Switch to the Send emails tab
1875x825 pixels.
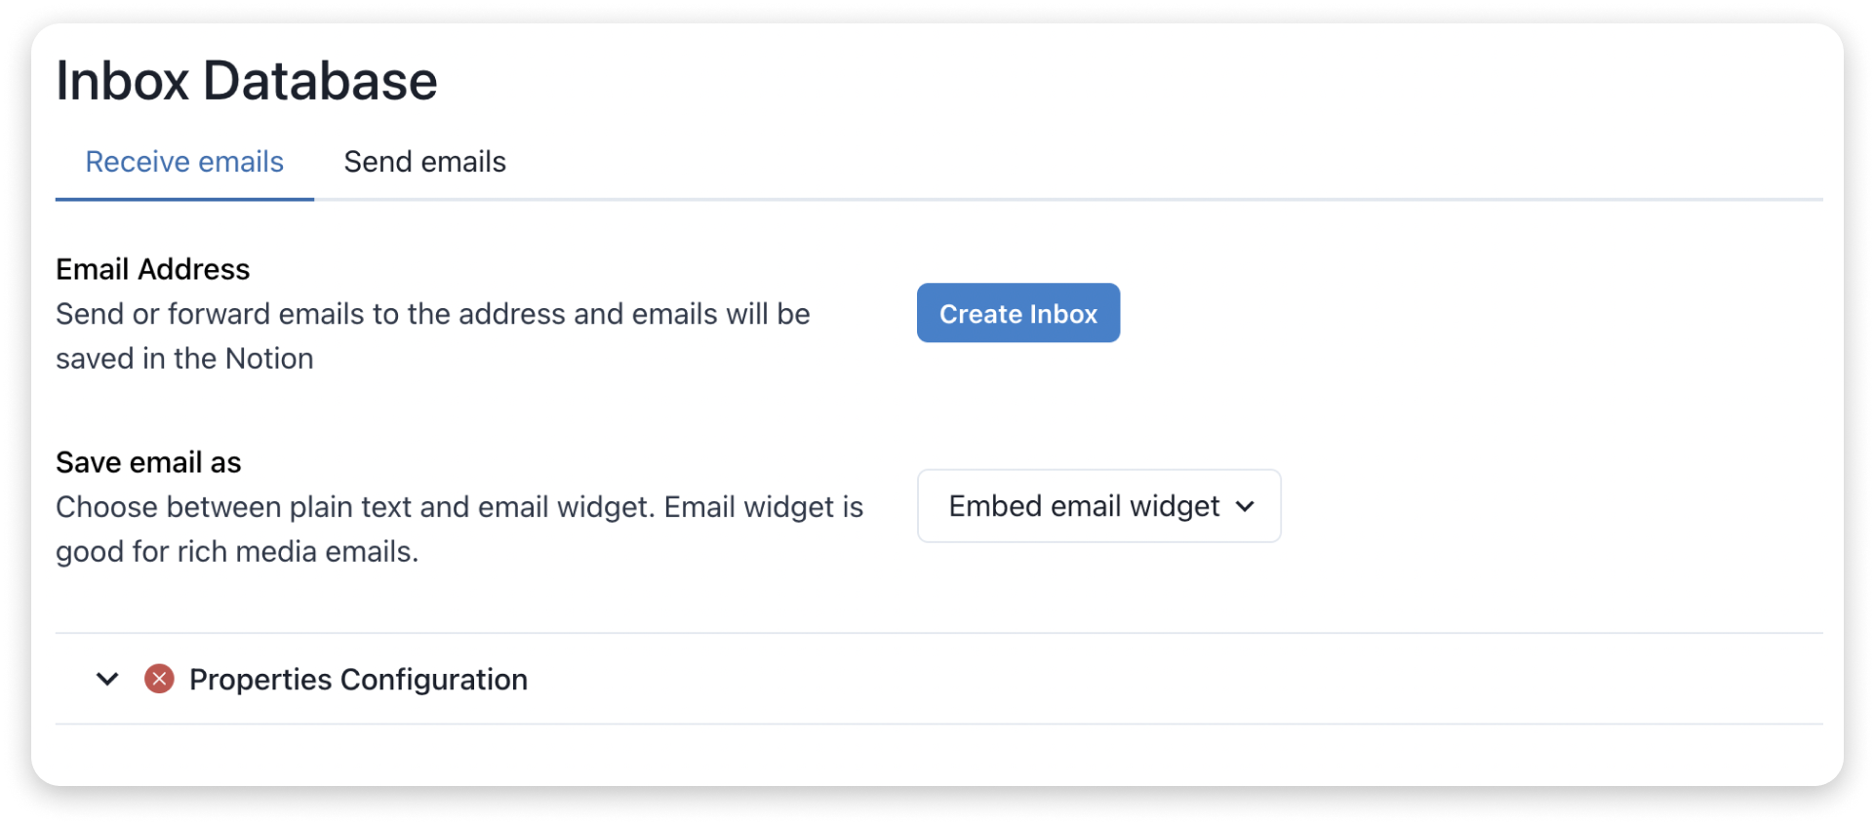[x=424, y=161]
